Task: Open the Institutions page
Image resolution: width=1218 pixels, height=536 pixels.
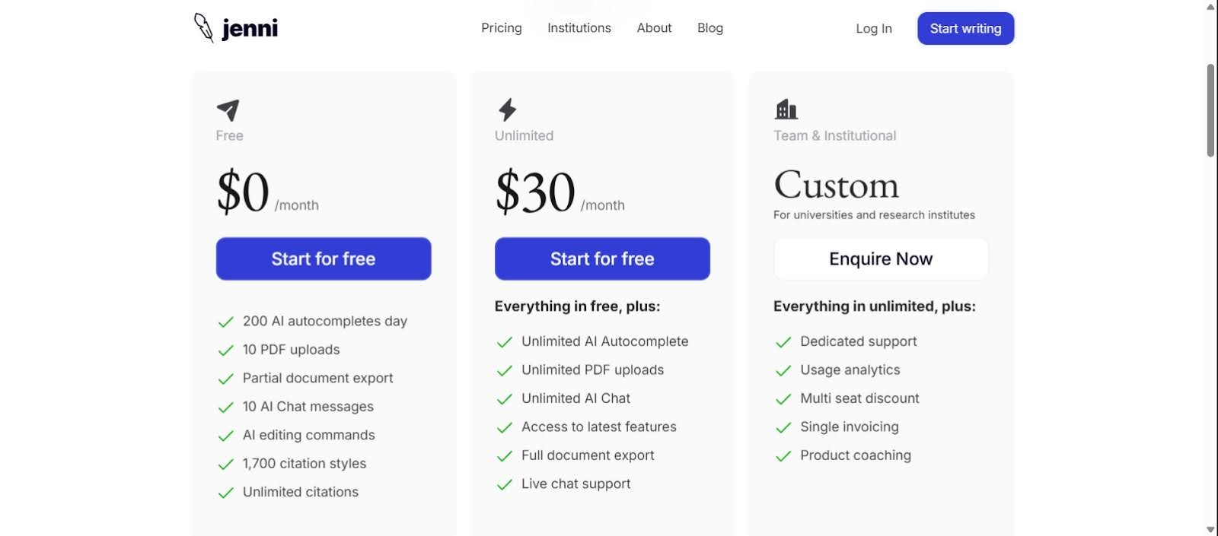Action: tap(579, 28)
